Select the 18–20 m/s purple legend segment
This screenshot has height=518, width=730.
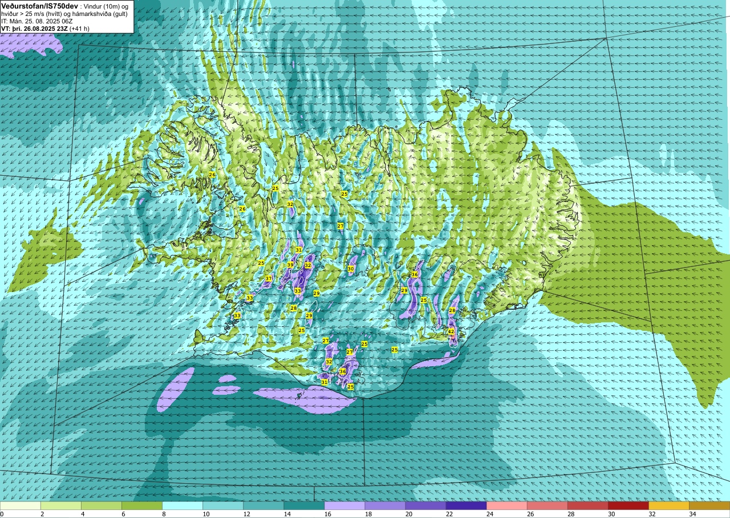click(x=385, y=505)
